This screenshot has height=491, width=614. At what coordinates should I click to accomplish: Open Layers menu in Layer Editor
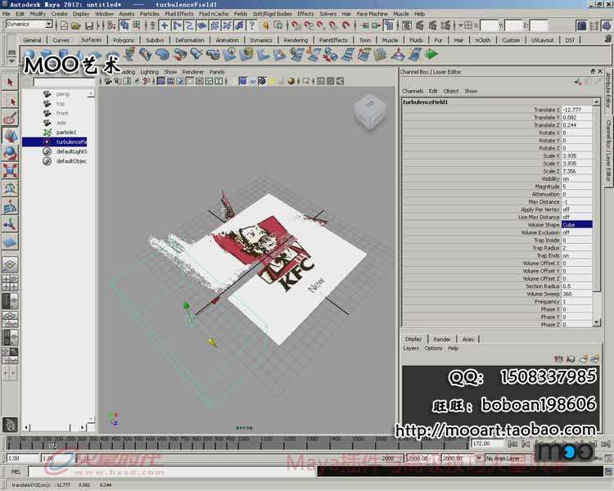click(411, 348)
